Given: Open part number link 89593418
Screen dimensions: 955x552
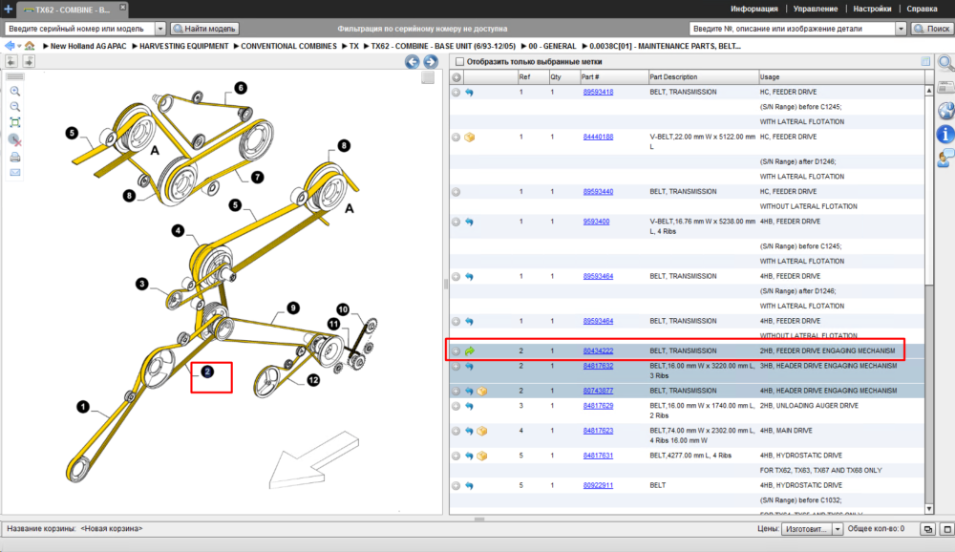Looking at the screenshot, I should pos(598,92).
